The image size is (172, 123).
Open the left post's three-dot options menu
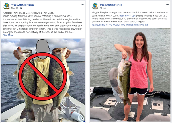(82, 4)
